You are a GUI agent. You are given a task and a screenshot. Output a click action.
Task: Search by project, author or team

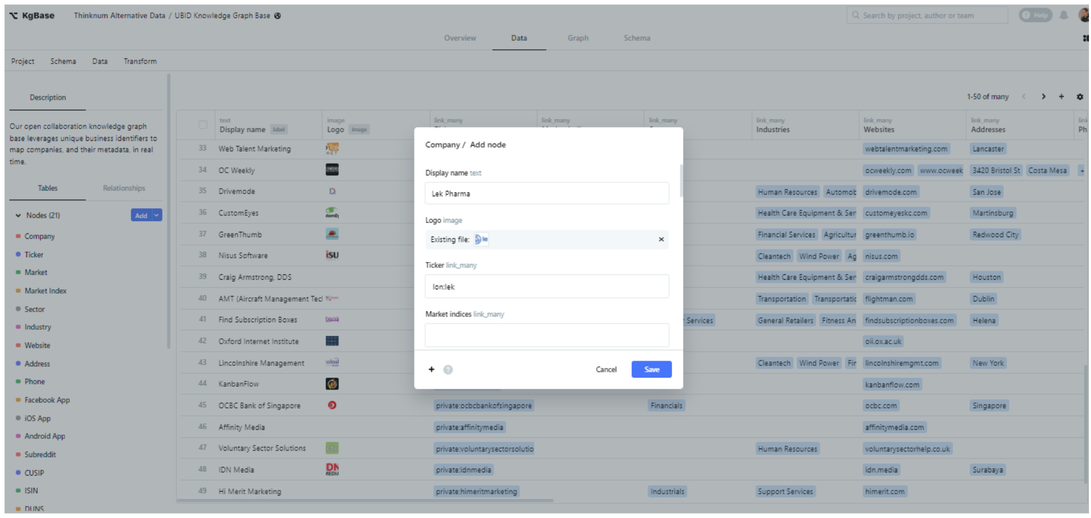pyautogui.click(x=927, y=15)
